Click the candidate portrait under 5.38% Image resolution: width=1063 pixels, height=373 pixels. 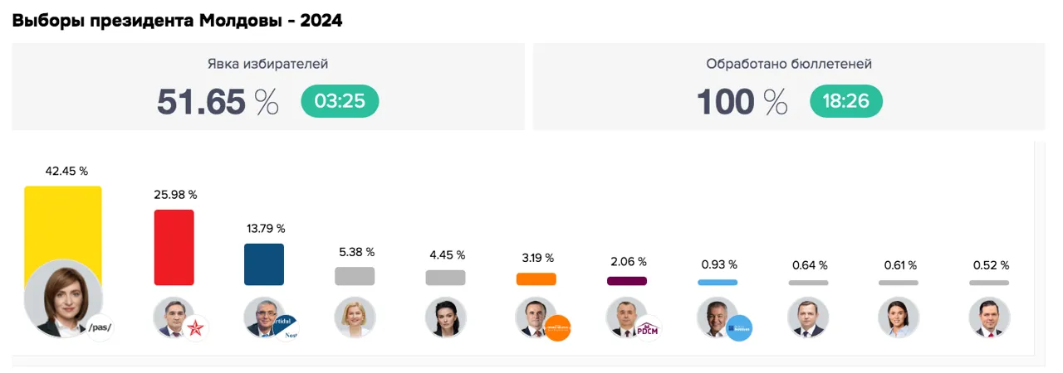point(355,317)
